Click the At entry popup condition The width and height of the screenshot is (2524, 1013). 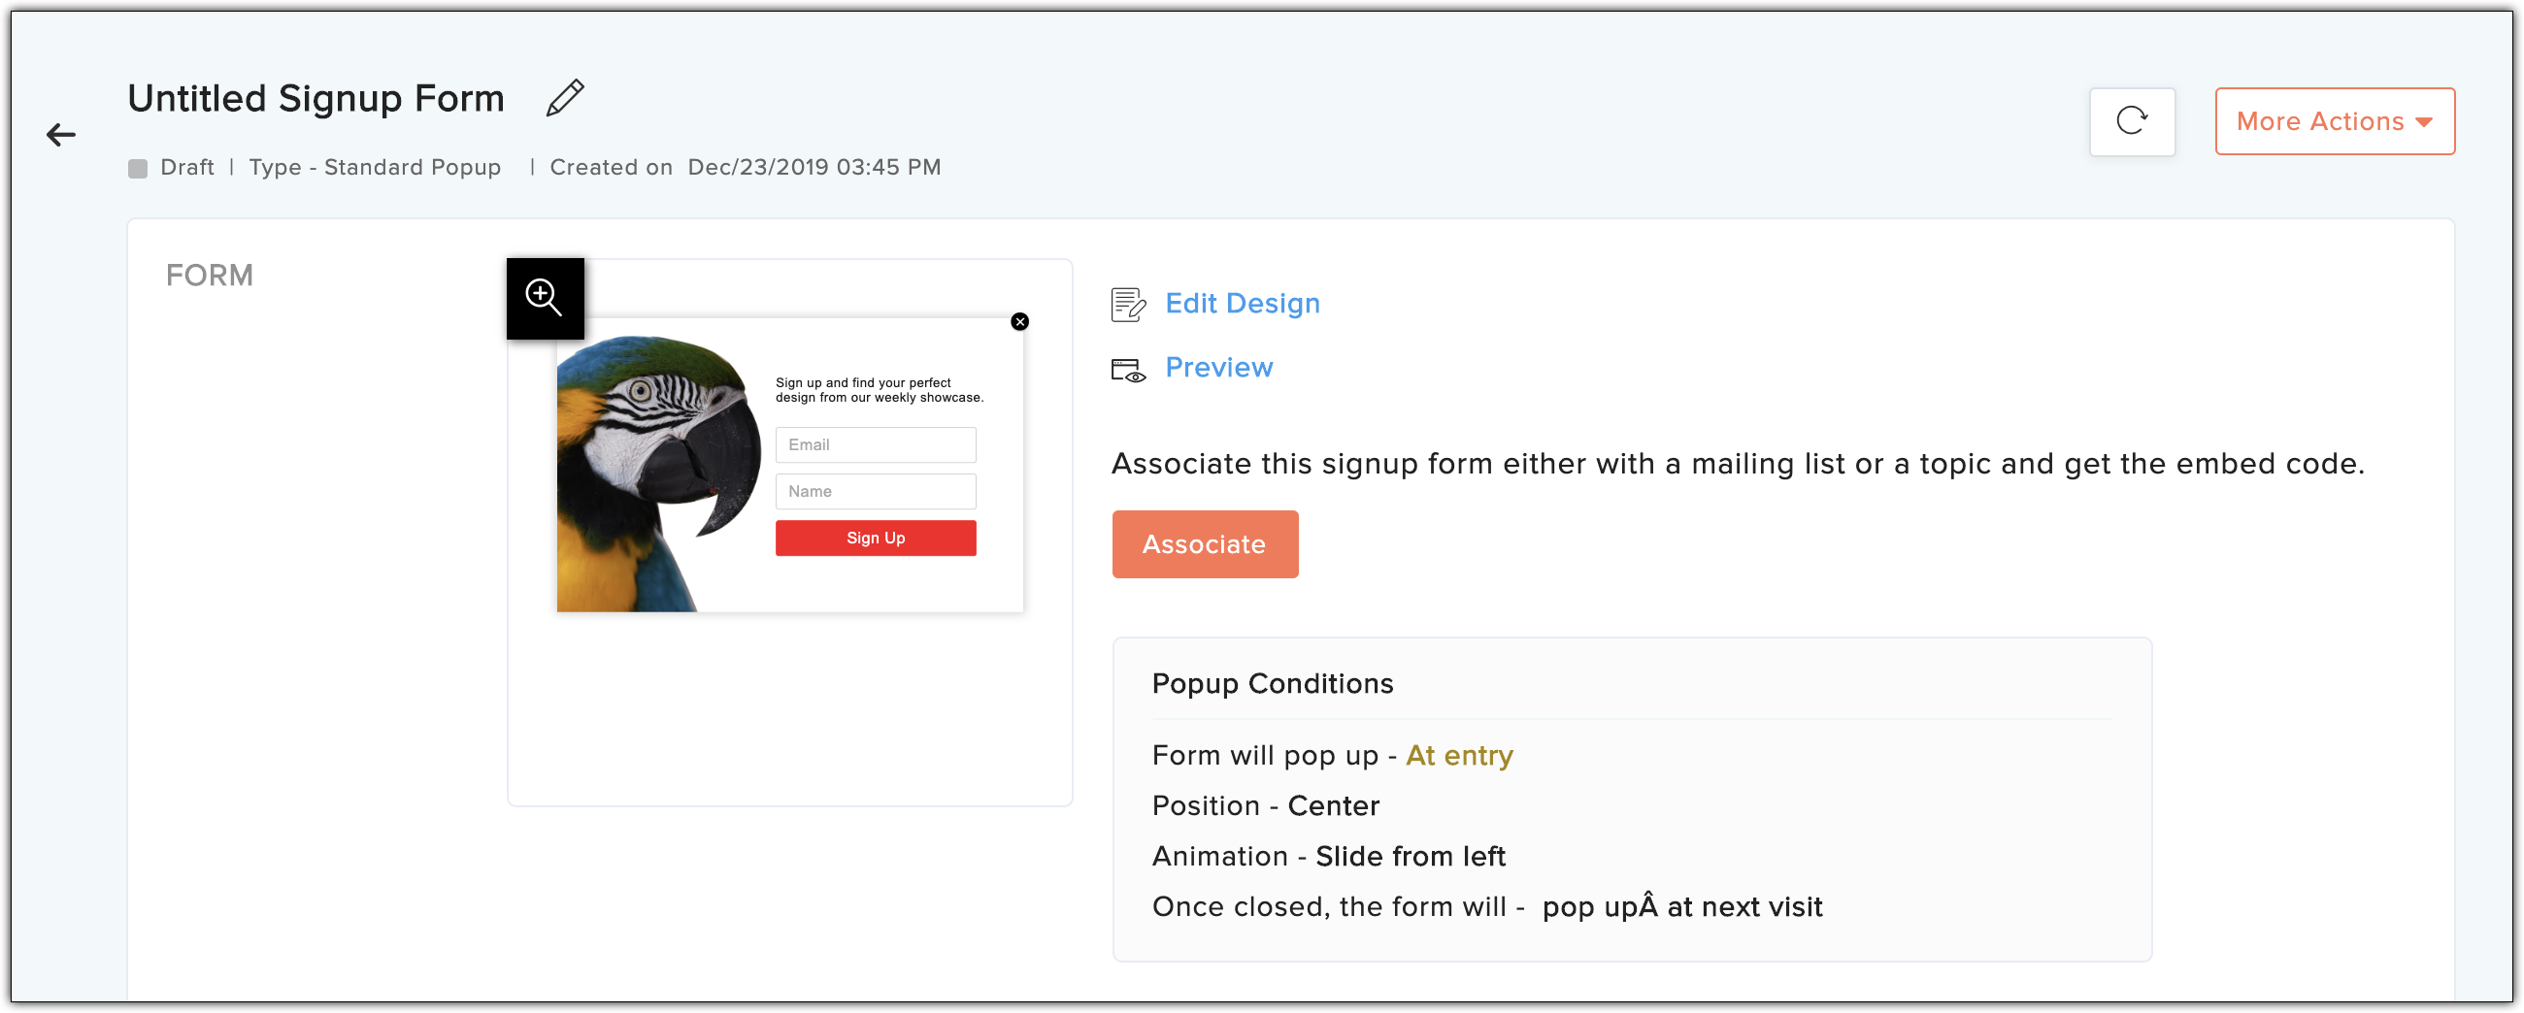pos(1459,755)
